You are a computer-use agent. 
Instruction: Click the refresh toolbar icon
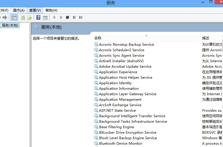(x=23, y=18)
